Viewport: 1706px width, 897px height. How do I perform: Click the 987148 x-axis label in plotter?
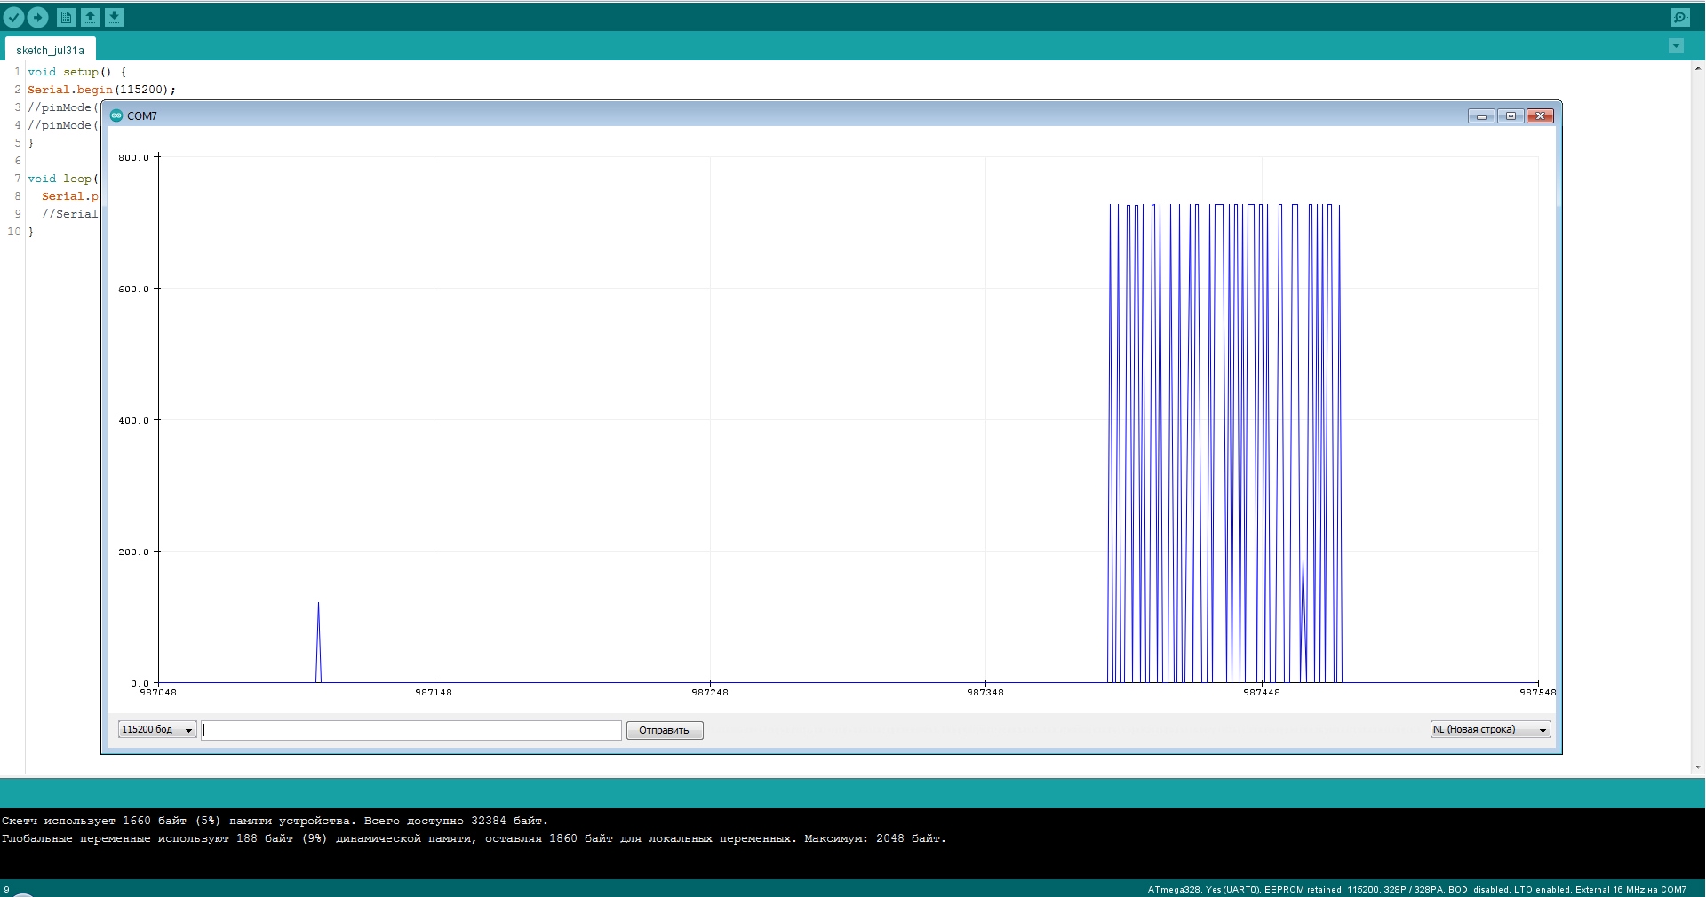434,693
